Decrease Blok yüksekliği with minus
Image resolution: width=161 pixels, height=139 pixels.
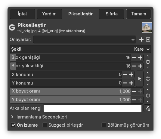point(134,66)
